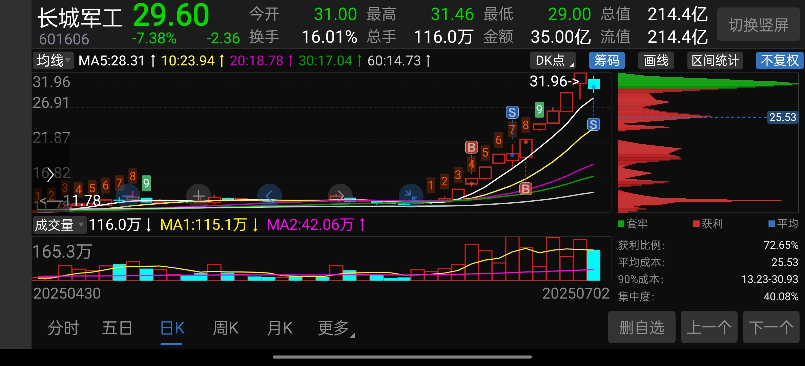Tap the magenta MA2:42.06万 volume value
805x366 pixels.
[x=310, y=225]
